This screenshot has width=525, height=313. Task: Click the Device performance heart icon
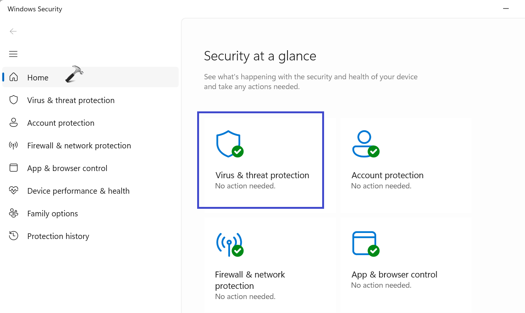click(14, 191)
